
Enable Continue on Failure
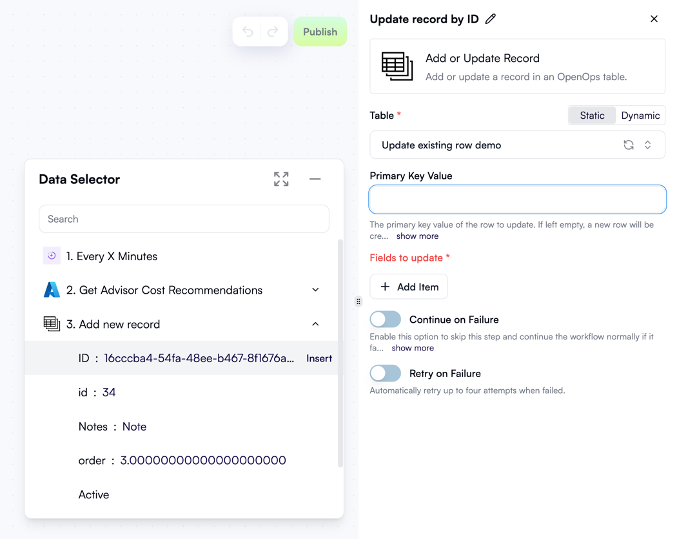[385, 319]
